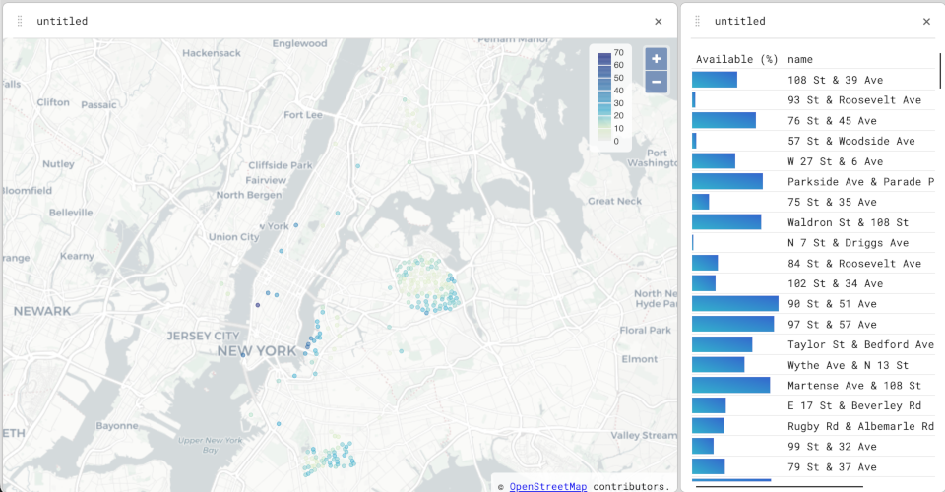Zoom in on the map
Image resolution: width=945 pixels, height=492 pixels.
click(x=656, y=59)
